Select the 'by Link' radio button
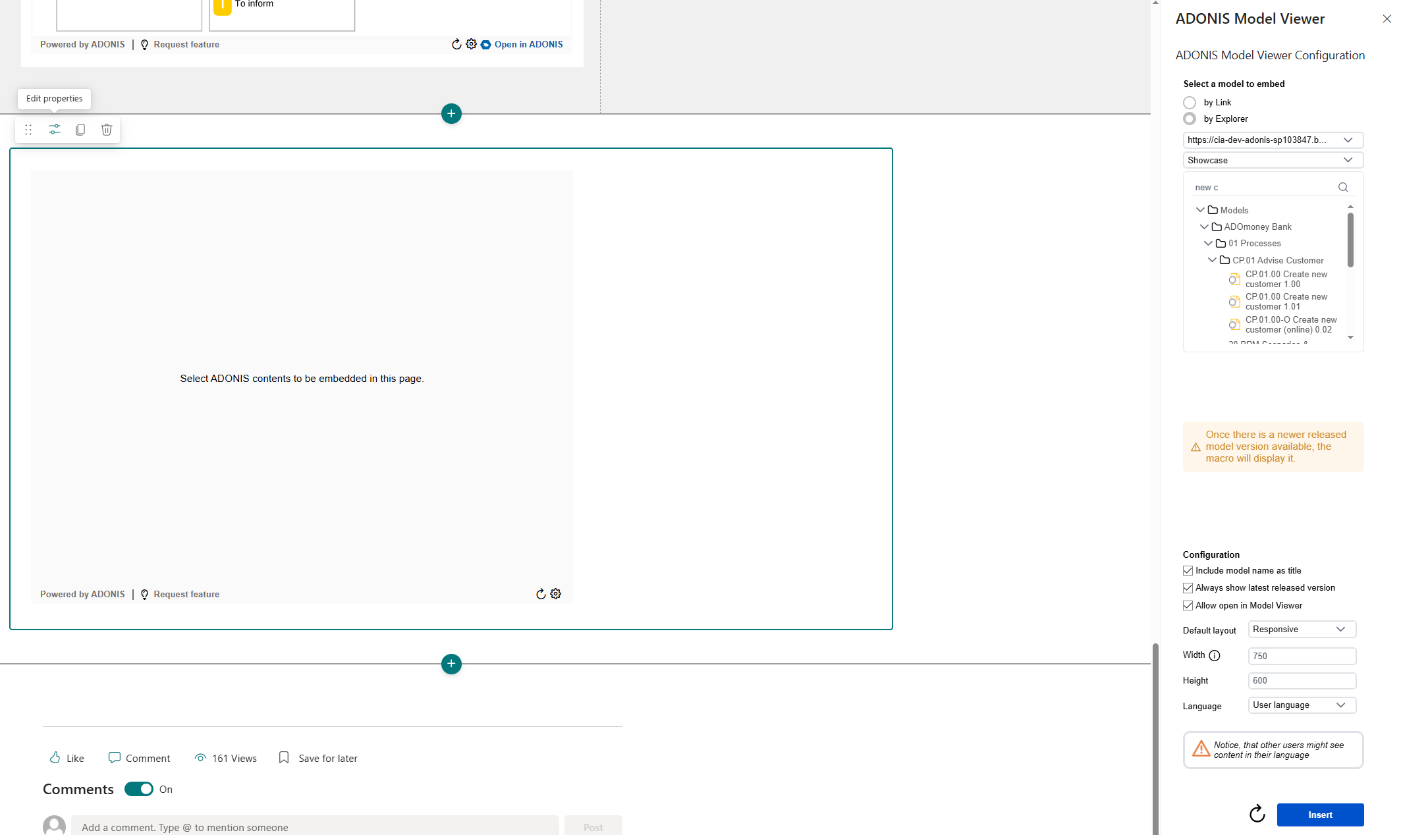The height and width of the screenshot is (835, 1401). (x=1190, y=102)
